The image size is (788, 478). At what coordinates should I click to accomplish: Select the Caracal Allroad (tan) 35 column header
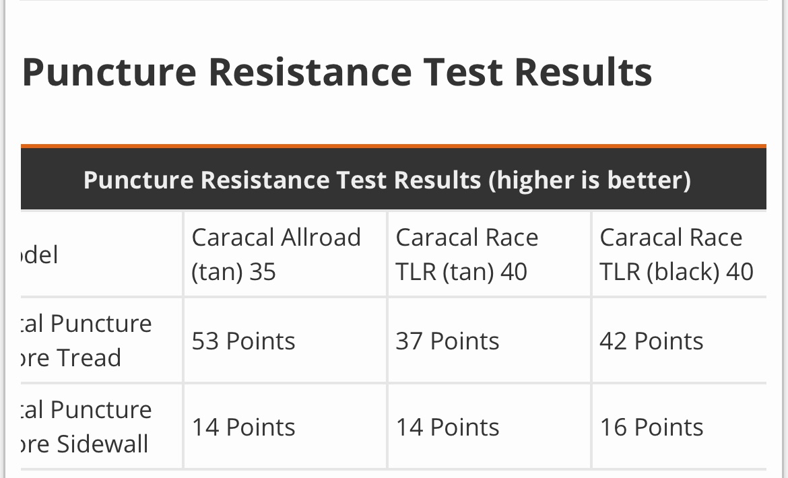(276, 254)
